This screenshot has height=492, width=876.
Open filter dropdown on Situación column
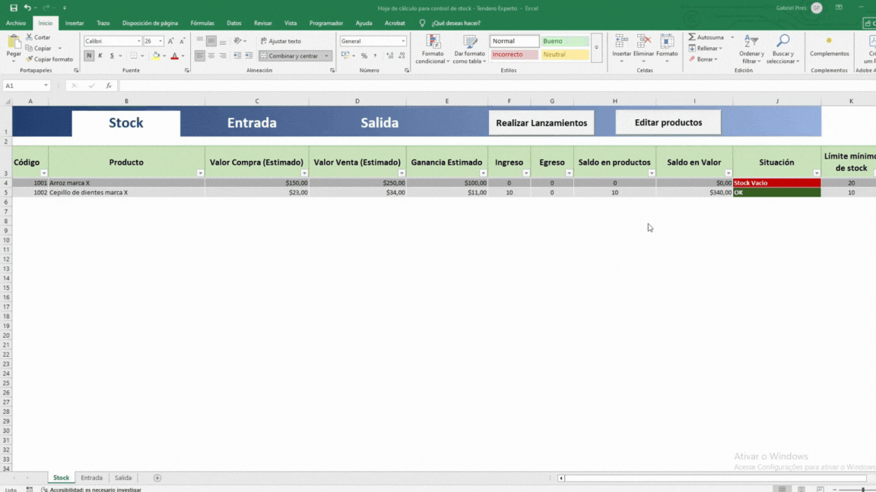816,173
